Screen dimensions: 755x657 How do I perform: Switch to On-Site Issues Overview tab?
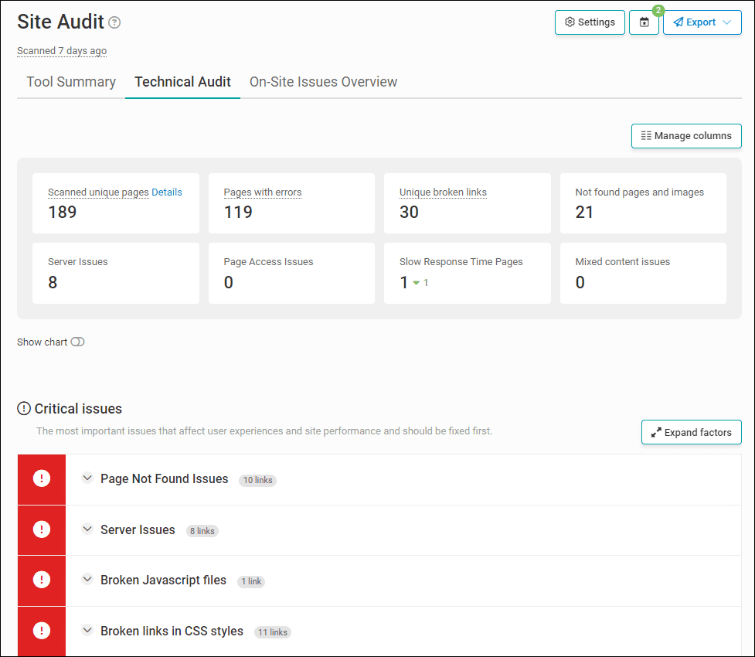pyautogui.click(x=323, y=82)
